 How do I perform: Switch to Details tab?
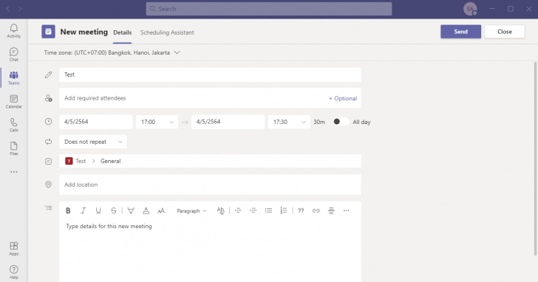coord(123,32)
